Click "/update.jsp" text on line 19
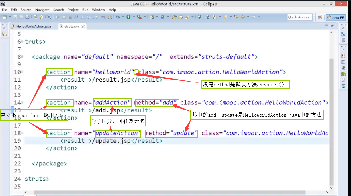Viewport: 351px width, 196px height. [112, 141]
